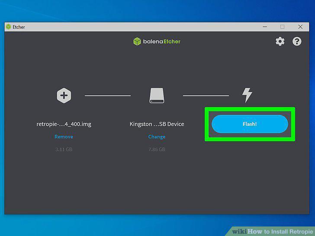Close the Etcher window
This screenshot has width=315, height=236.
tap(300, 27)
